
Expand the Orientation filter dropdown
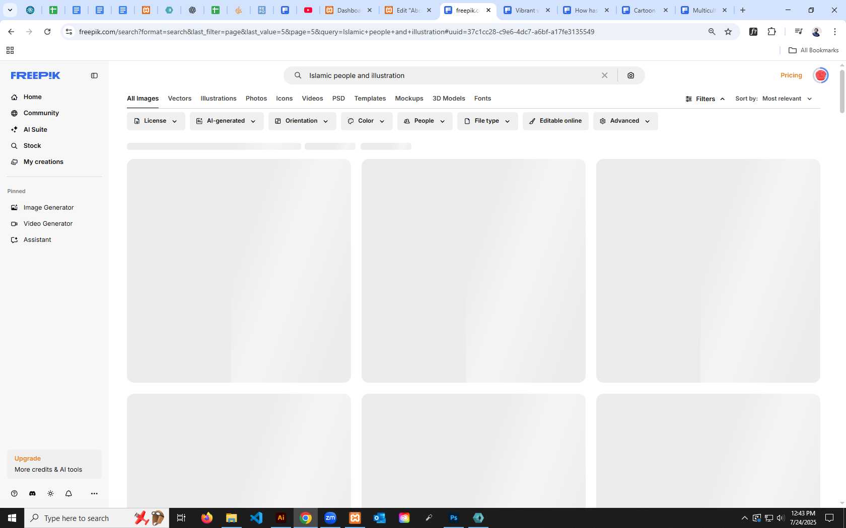302,121
